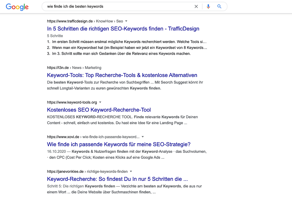Click snippet 'Schritt 5: Die richtigen Keywords finden'
Screen dimensions: 292x205
click(x=125, y=189)
